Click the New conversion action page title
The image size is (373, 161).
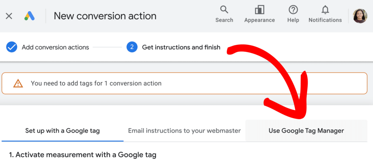coord(105,16)
